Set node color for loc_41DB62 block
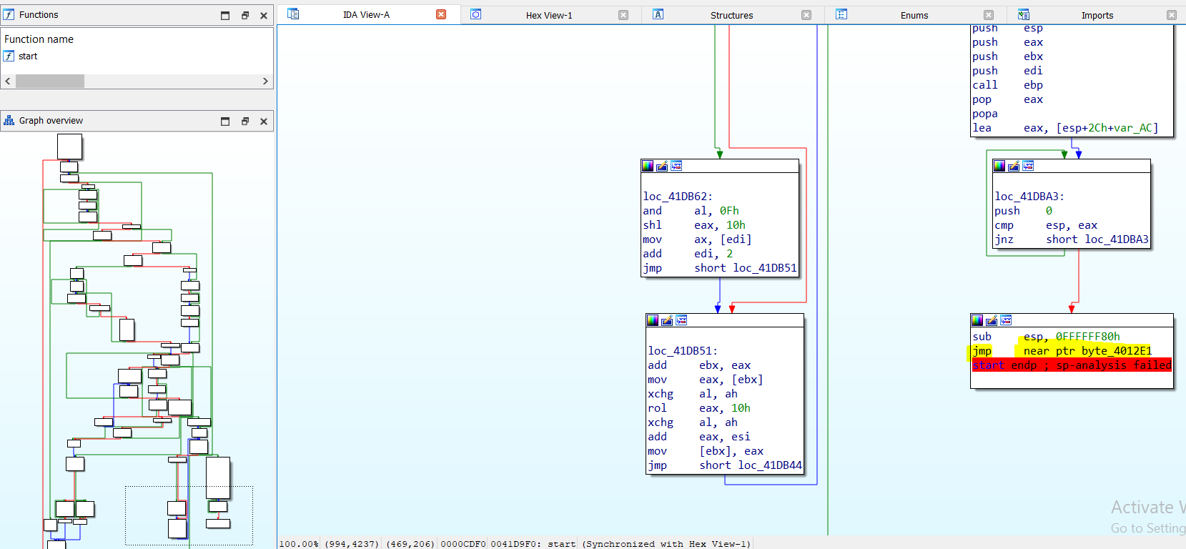The height and width of the screenshot is (549, 1186). point(648,166)
